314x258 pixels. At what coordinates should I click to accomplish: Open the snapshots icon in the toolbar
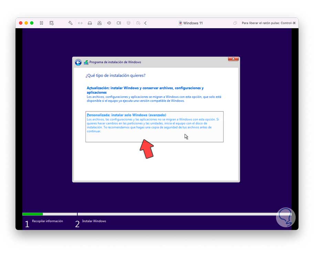click(51, 23)
